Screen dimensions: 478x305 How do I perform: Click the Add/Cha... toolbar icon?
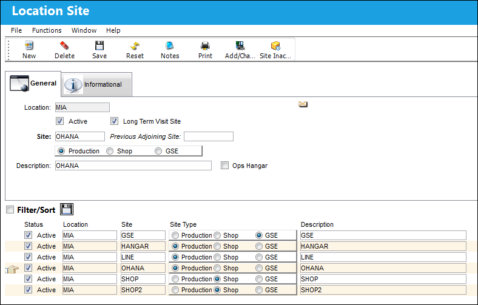tap(240, 45)
